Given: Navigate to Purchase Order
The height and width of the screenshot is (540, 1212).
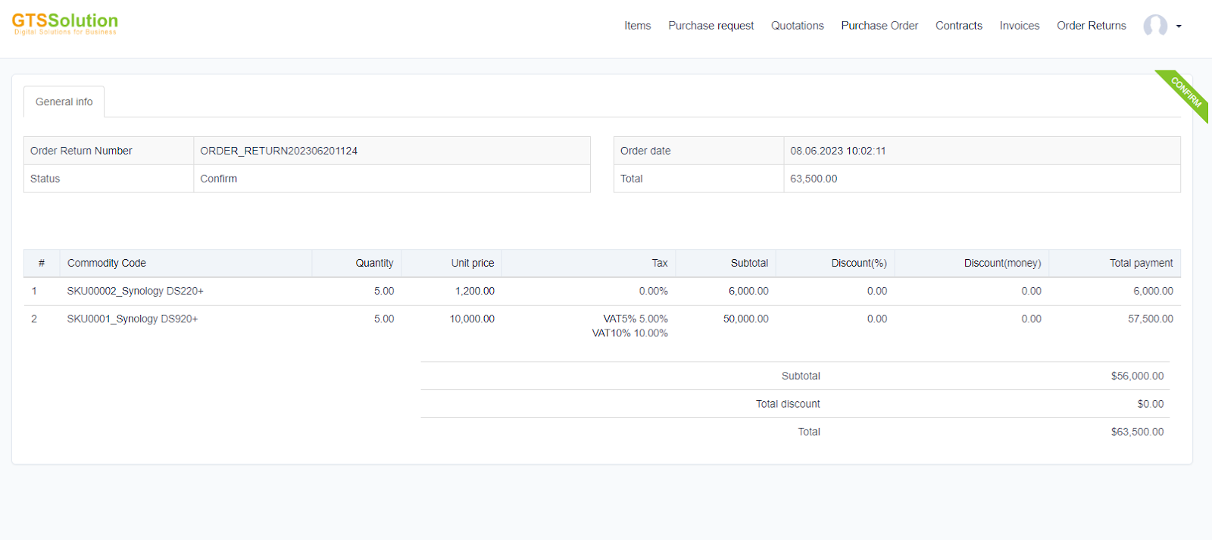Looking at the screenshot, I should [x=879, y=26].
